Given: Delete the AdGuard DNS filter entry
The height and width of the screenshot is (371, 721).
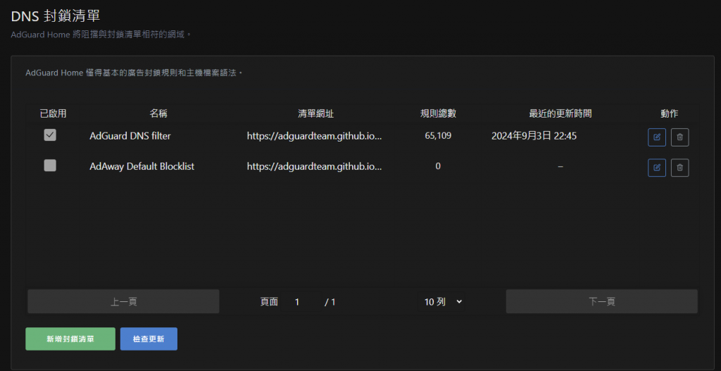Looking at the screenshot, I should (679, 137).
